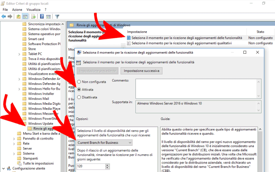Expand the Pannello di controllo node
275x172 pixels.
pyautogui.click(x=14, y=139)
